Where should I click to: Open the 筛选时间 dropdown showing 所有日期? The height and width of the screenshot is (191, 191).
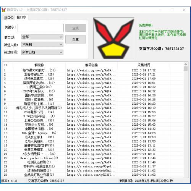click(42, 52)
